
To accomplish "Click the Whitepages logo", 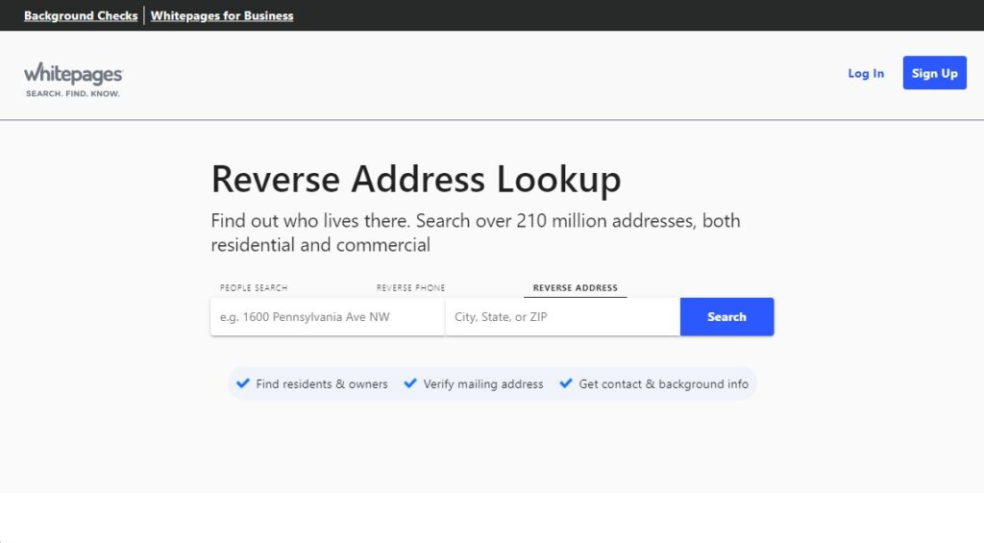I will point(73,80).
